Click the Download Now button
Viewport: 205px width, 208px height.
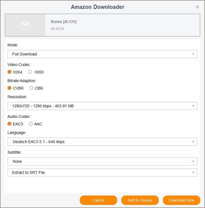coord(181,200)
